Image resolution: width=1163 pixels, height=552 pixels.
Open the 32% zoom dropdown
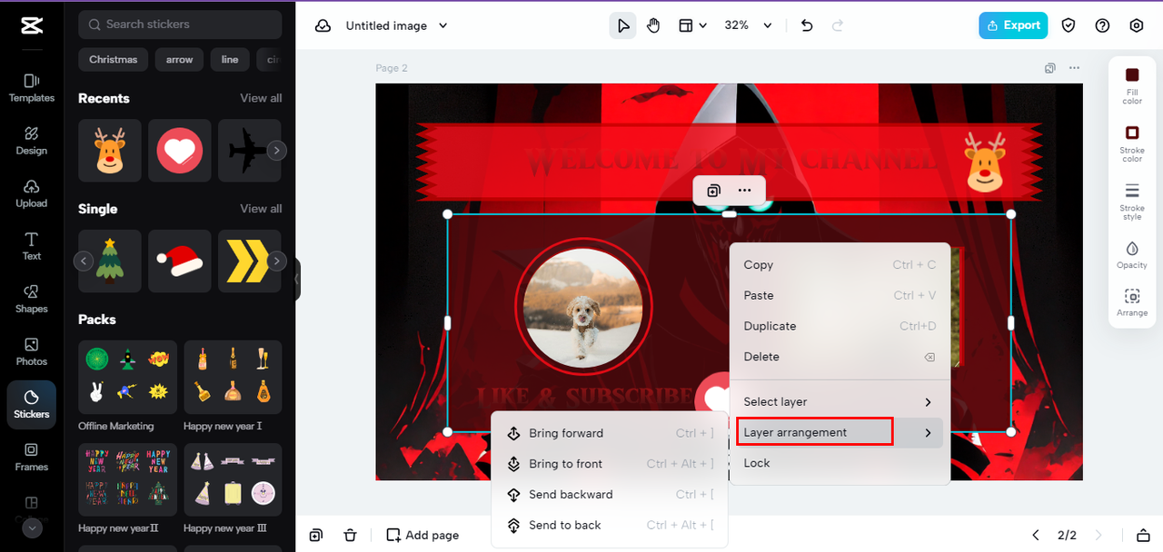pyautogui.click(x=748, y=25)
